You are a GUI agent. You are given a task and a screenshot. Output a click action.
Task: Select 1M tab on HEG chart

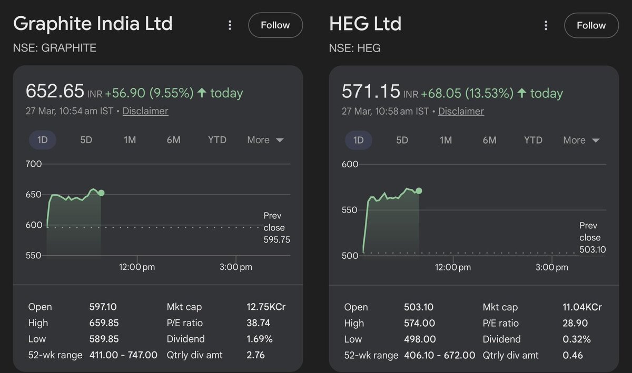coord(446,140)
